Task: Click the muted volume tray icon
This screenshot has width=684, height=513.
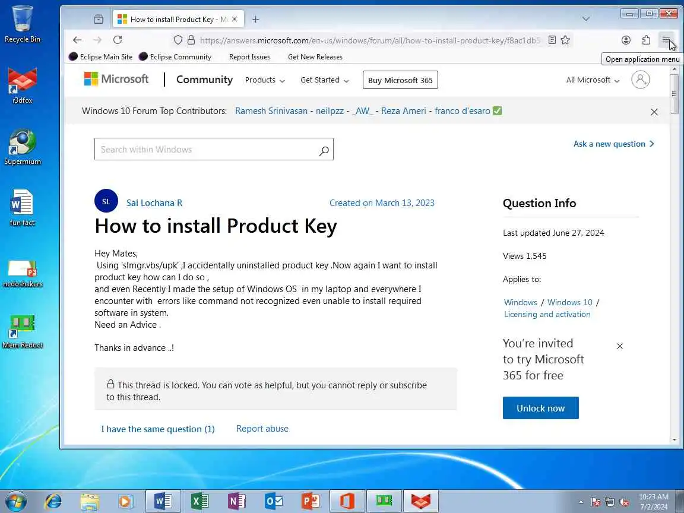Action: 624,502
